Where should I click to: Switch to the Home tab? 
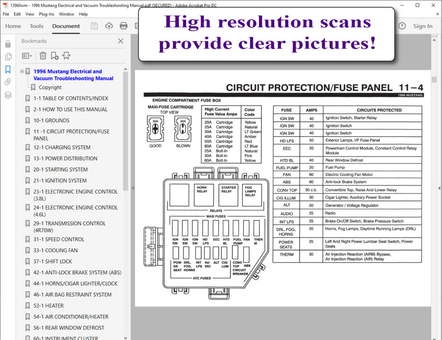pos(13,26)
